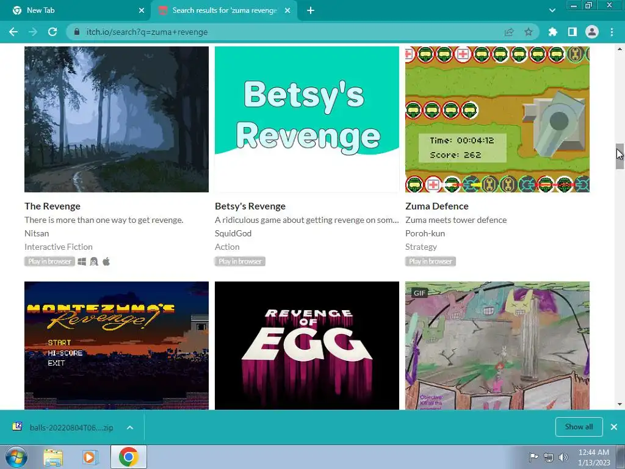Click the Linux platform icon under The Revenge

[94, 261]
